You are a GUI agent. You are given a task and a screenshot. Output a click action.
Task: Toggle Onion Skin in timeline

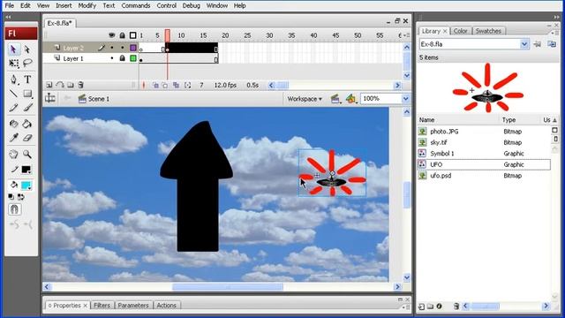point(155,85)
